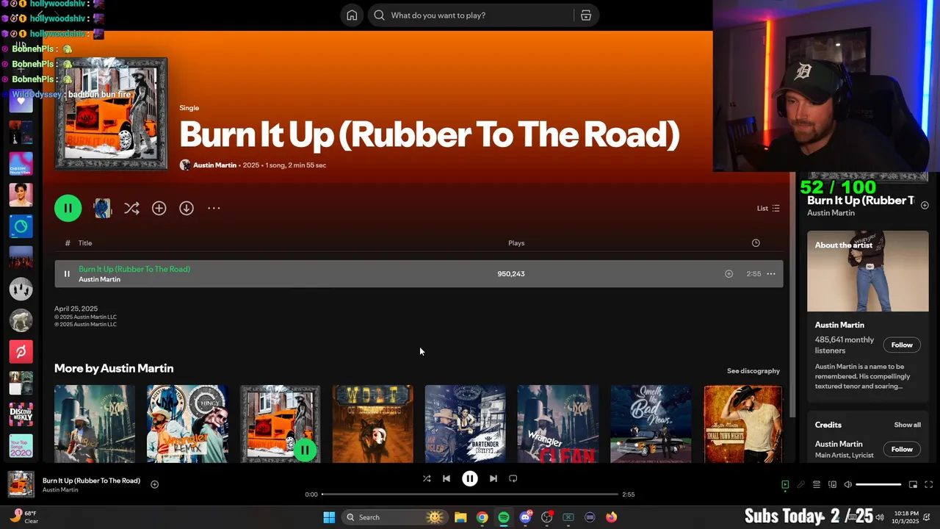Pause the single with the big green button
The height and width of the screenshot is (529, 940).
pos(68,209)
